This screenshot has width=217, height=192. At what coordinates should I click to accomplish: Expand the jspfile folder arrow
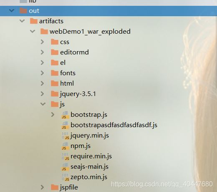42,187
